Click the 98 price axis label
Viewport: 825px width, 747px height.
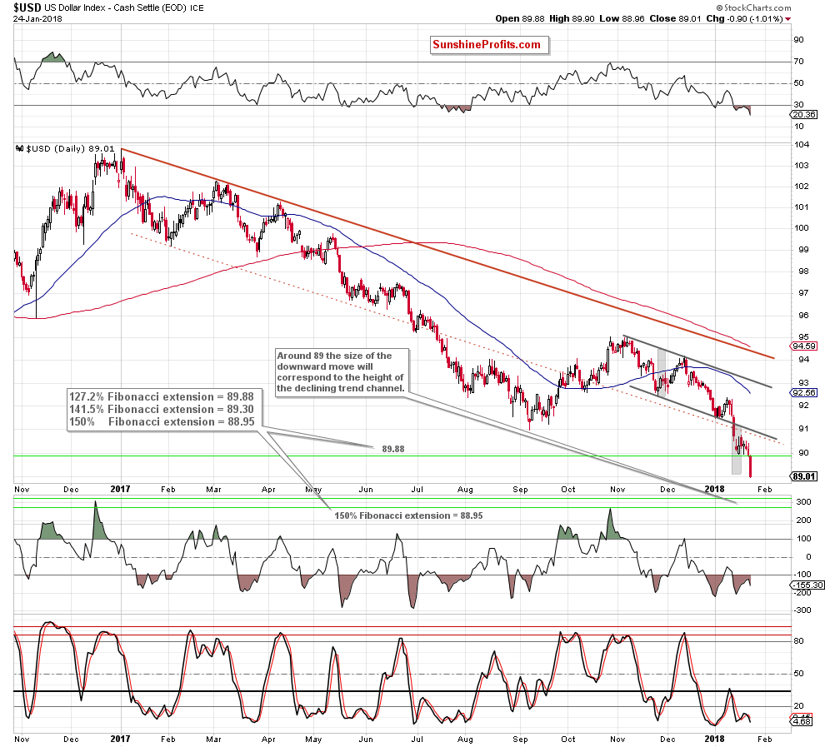pyautogui.click(x=803, y=271)
